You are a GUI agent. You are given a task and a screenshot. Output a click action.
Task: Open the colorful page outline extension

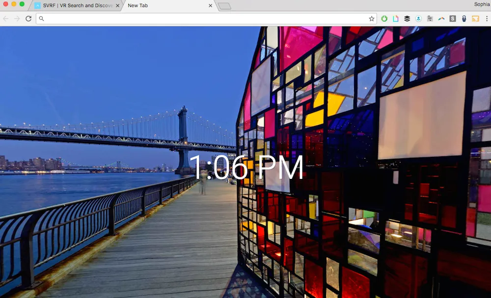coord(395,19)
